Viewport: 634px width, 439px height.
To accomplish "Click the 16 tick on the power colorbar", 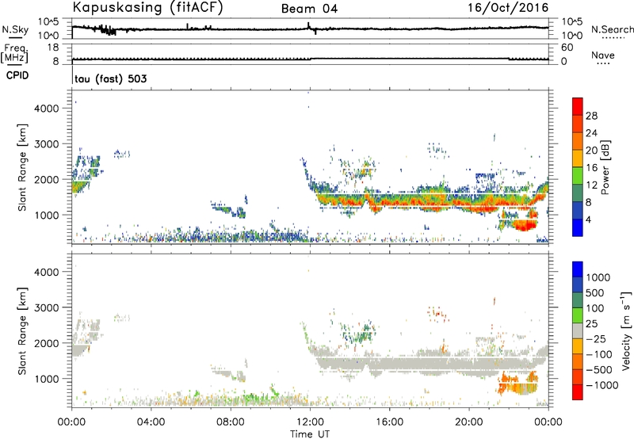I will 591,168.
